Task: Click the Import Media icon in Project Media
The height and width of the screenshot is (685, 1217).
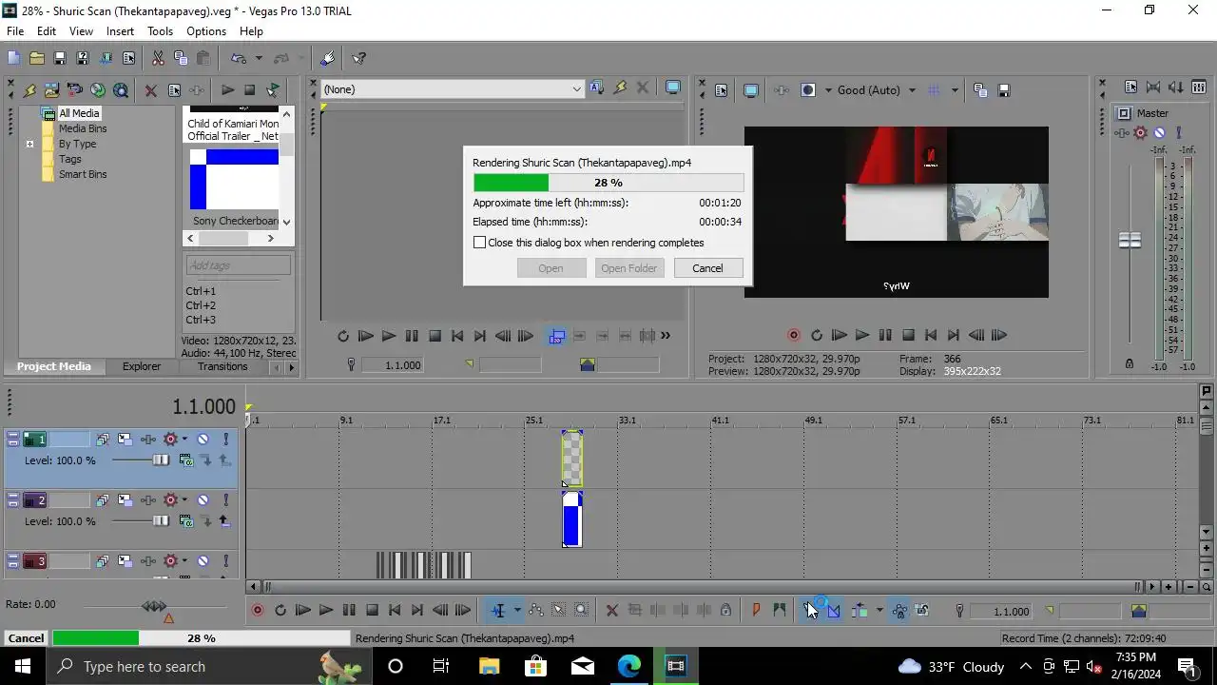Action: (x=52, y=90)
